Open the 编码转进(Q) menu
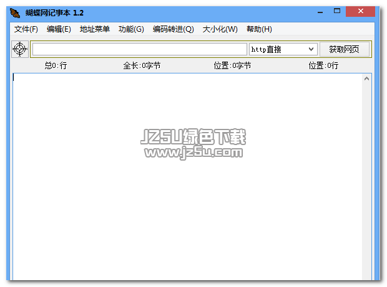The width and height of the screenshot is (387, 287). (174, 29)
